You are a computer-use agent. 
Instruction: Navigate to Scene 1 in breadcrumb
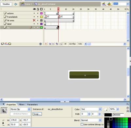pyautogui.click(x=27, y=4)
